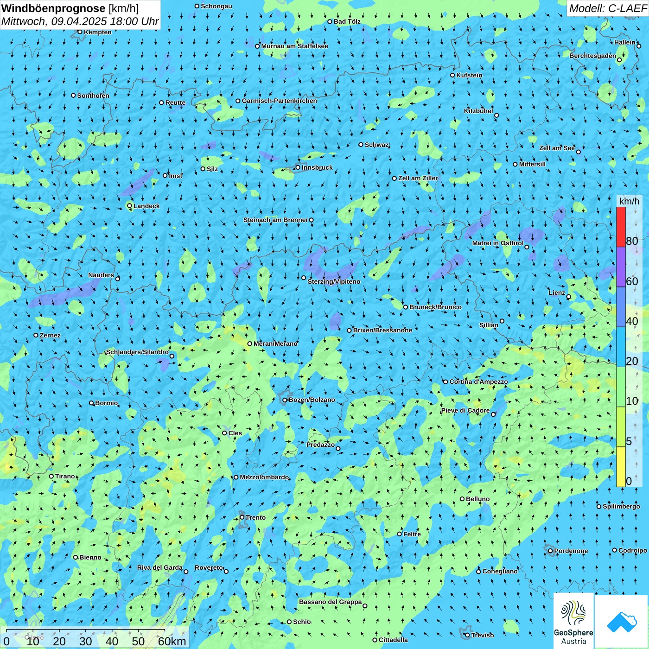Click the Kempten label

(98, 32)
